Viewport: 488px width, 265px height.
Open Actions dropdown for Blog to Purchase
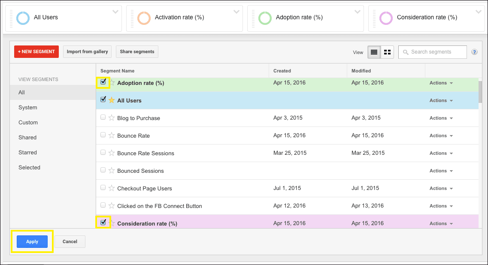point(441,118)
